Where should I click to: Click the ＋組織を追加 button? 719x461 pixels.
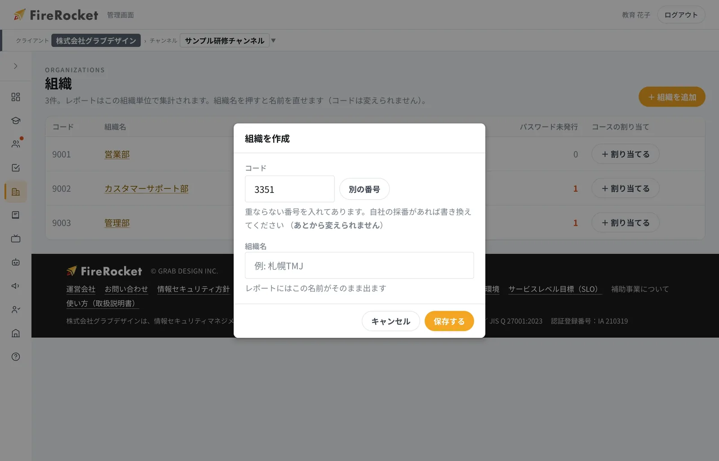pos(672,97)
